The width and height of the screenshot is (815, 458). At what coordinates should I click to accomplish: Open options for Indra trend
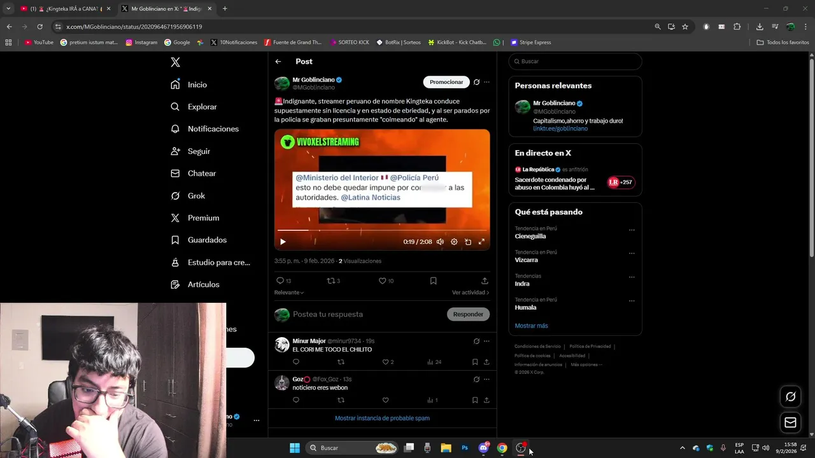coord(632,277)
